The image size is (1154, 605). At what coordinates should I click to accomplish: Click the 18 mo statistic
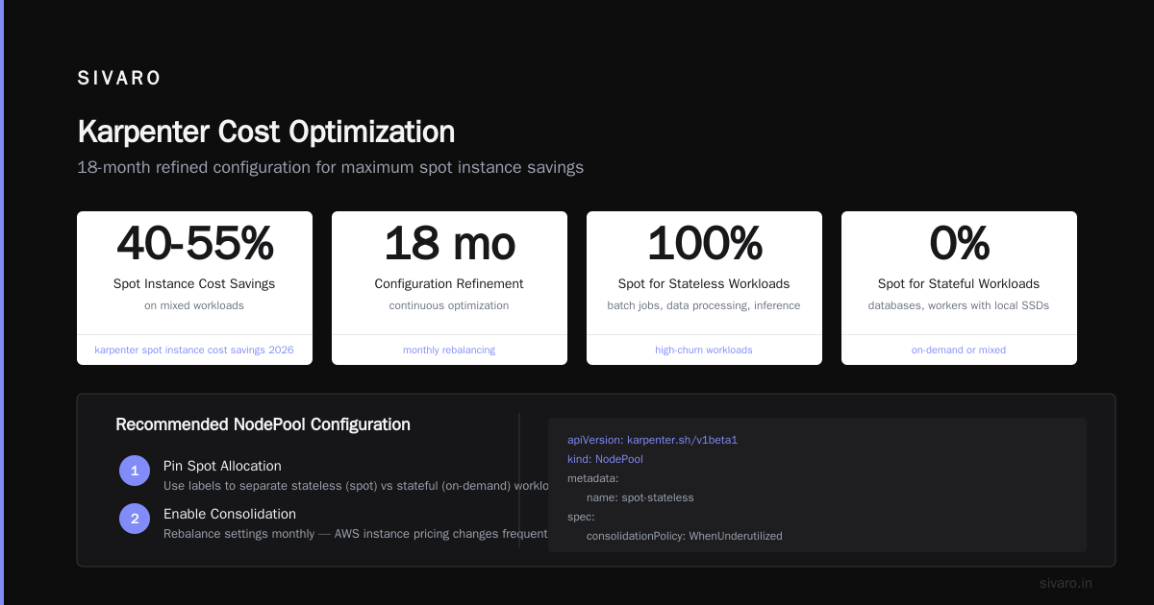pos(449,243)
